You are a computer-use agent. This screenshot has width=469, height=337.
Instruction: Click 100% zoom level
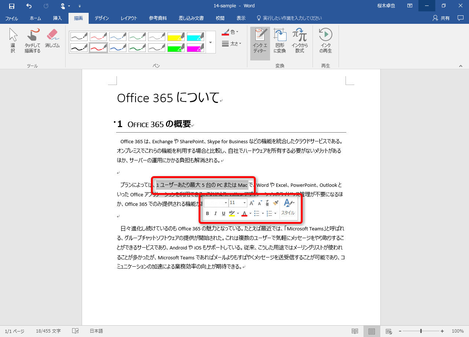click(x=457, y=331)
